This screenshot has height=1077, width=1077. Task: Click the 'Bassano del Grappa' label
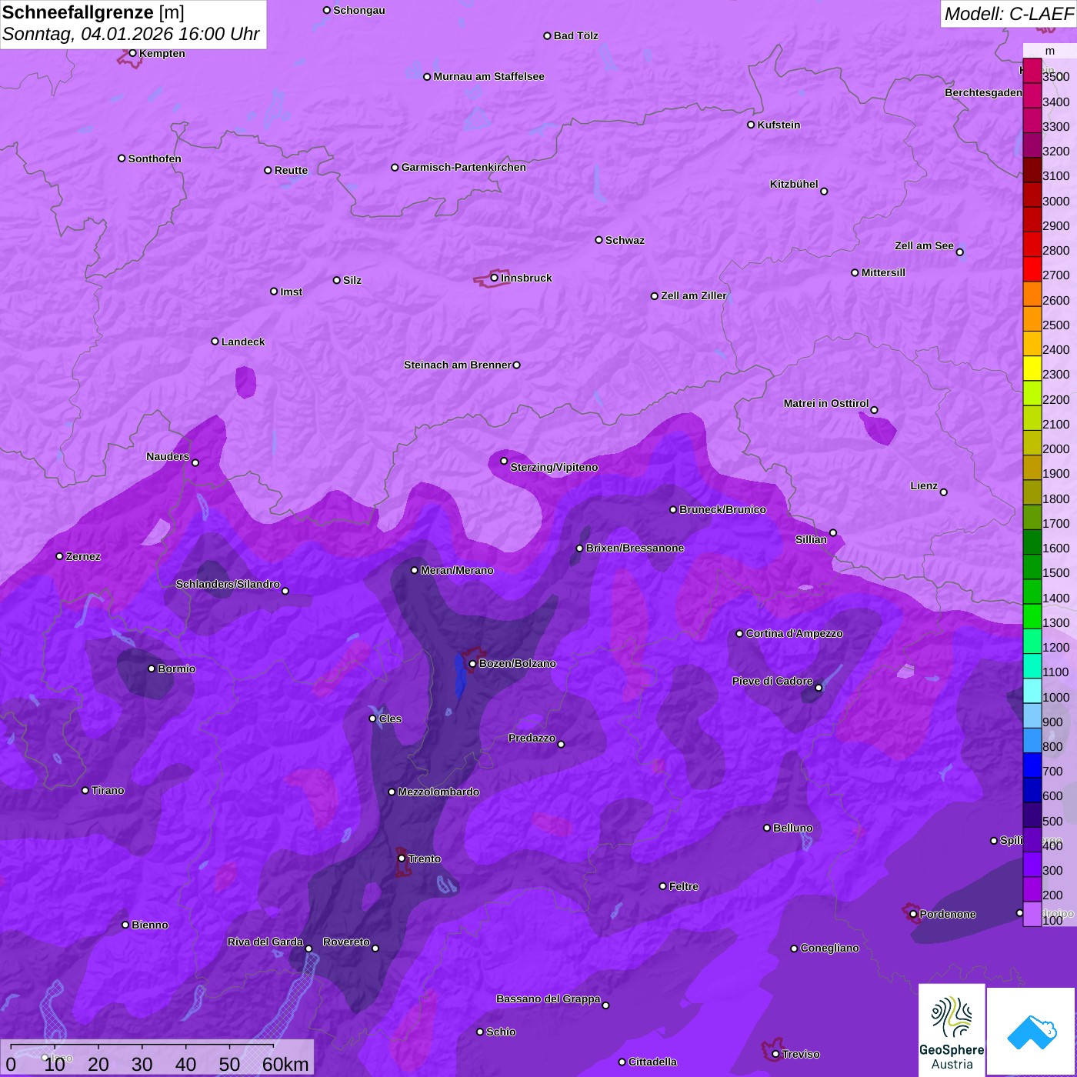[549, 999]
